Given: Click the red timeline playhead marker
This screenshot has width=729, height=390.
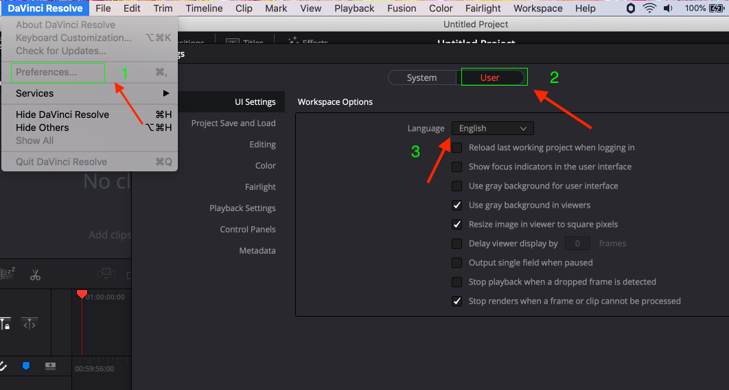Looking at the screenshot, I should point(82,294).
